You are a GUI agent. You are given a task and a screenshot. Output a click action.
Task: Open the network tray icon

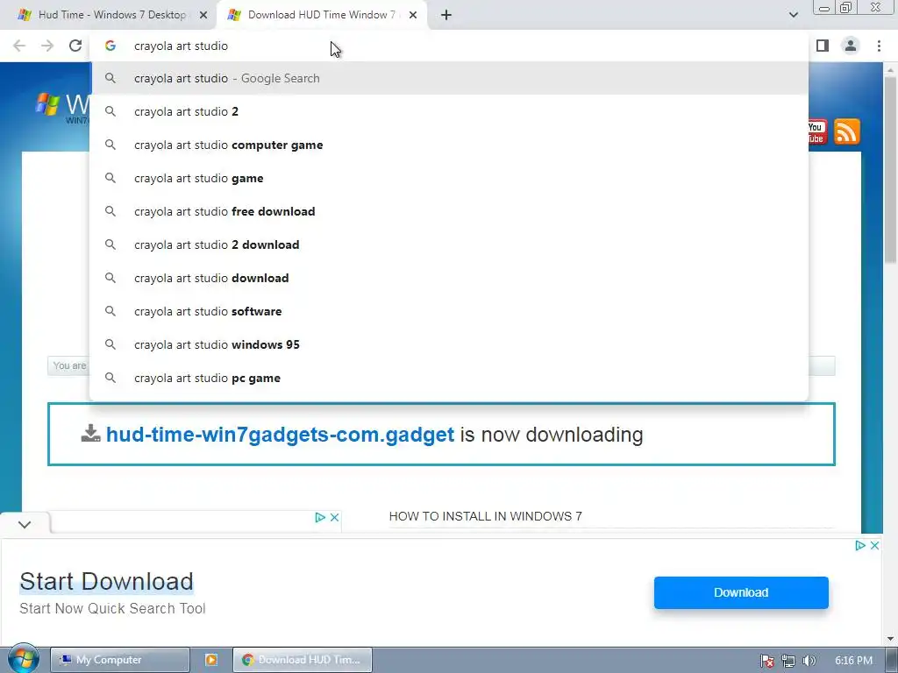[788, 661]
